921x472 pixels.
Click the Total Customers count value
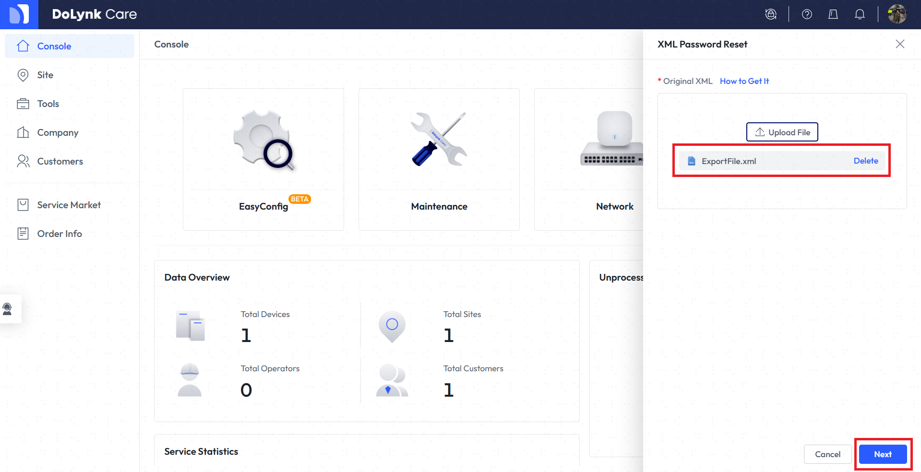coord(449,390)
